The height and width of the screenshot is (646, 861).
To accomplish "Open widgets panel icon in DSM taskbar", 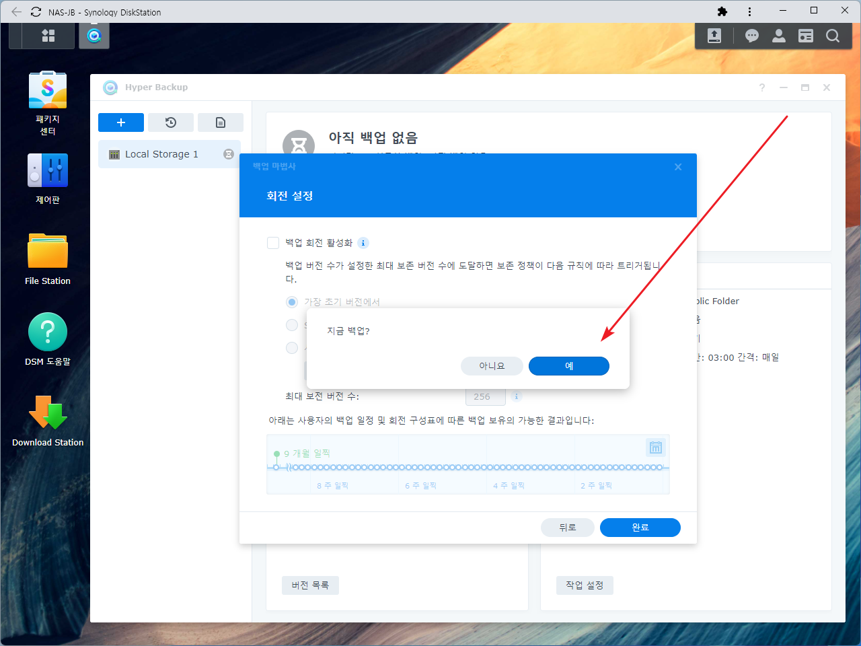I will click(x=806, y=36).
